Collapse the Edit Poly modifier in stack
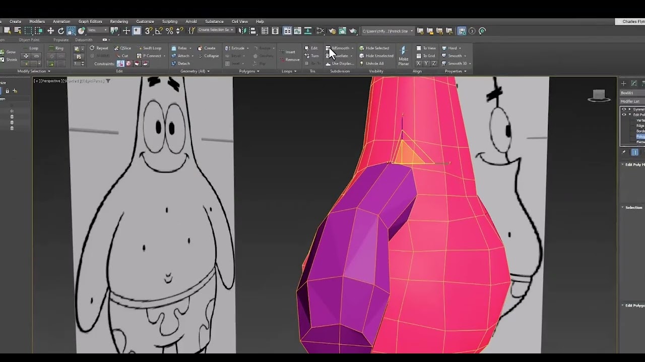The height and width of the screenshot is (362, 645). pyautogui.click(x=629, y=115)
